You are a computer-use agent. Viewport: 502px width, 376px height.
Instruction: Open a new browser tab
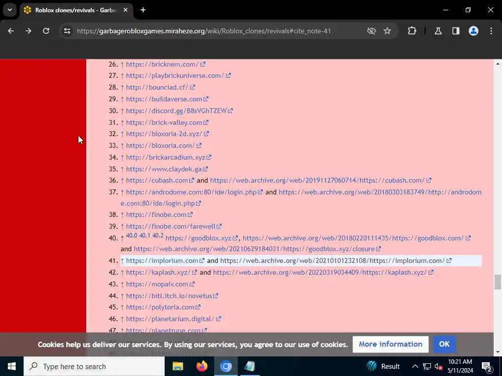pos(143,10)
